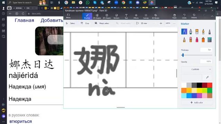Click the Paint 3D canvas vertical scrollbar
Viewport: 221px width, 124px height.
point(176,73)
